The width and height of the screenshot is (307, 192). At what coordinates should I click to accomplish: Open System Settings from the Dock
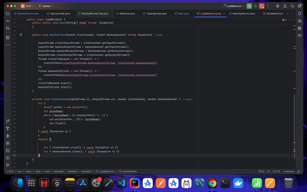(96, 183)
